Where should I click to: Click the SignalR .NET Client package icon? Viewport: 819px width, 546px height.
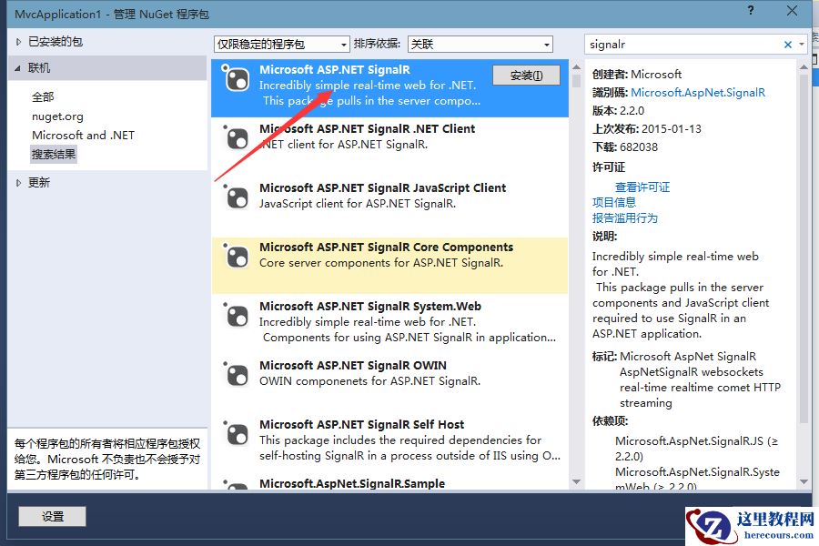click(x=236, y=139)
